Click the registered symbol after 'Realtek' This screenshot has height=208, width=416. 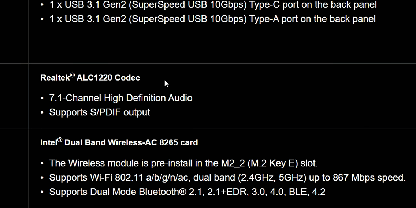(x=73, y=76)
